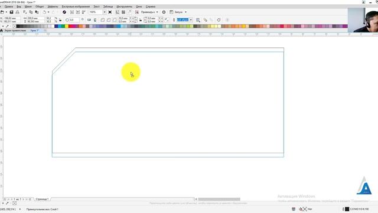Click the outline pen icon beside width box
The image size is (378, 213).
174,20
